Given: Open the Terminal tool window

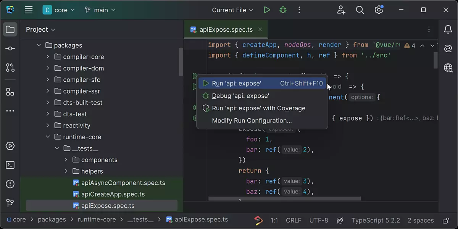Looking at the screenshot, I should (x=10, y=165).
